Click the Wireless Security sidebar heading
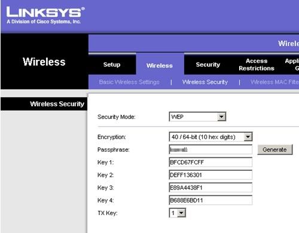 [57, 104]
